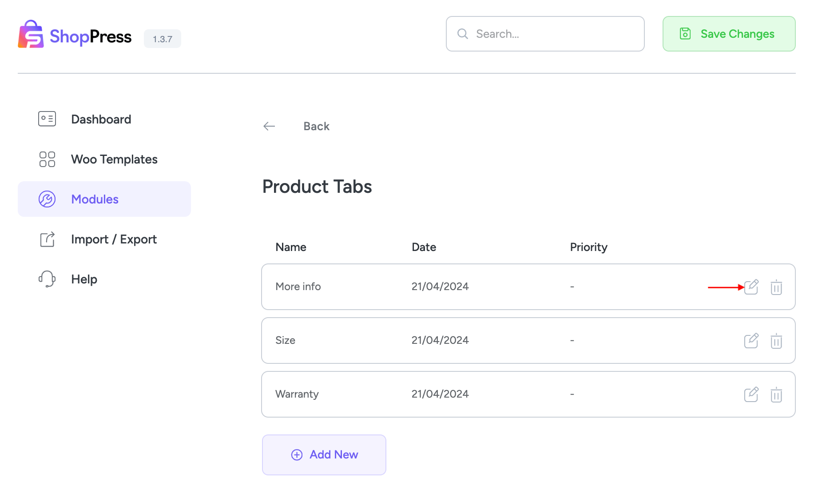Click the edit icon for Warranty tab
The image size is (818, 494).
[751, 394]
